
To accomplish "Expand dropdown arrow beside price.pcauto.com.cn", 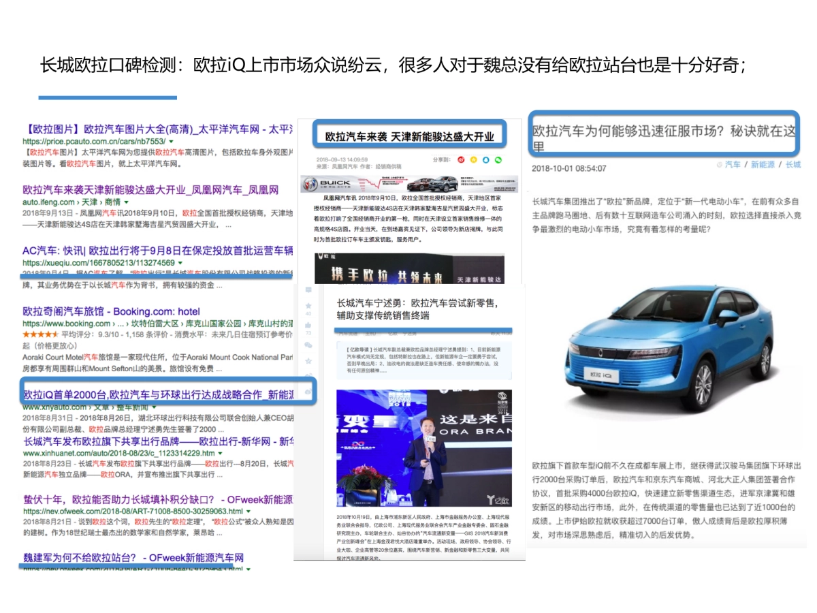I will tap(170, 142).
